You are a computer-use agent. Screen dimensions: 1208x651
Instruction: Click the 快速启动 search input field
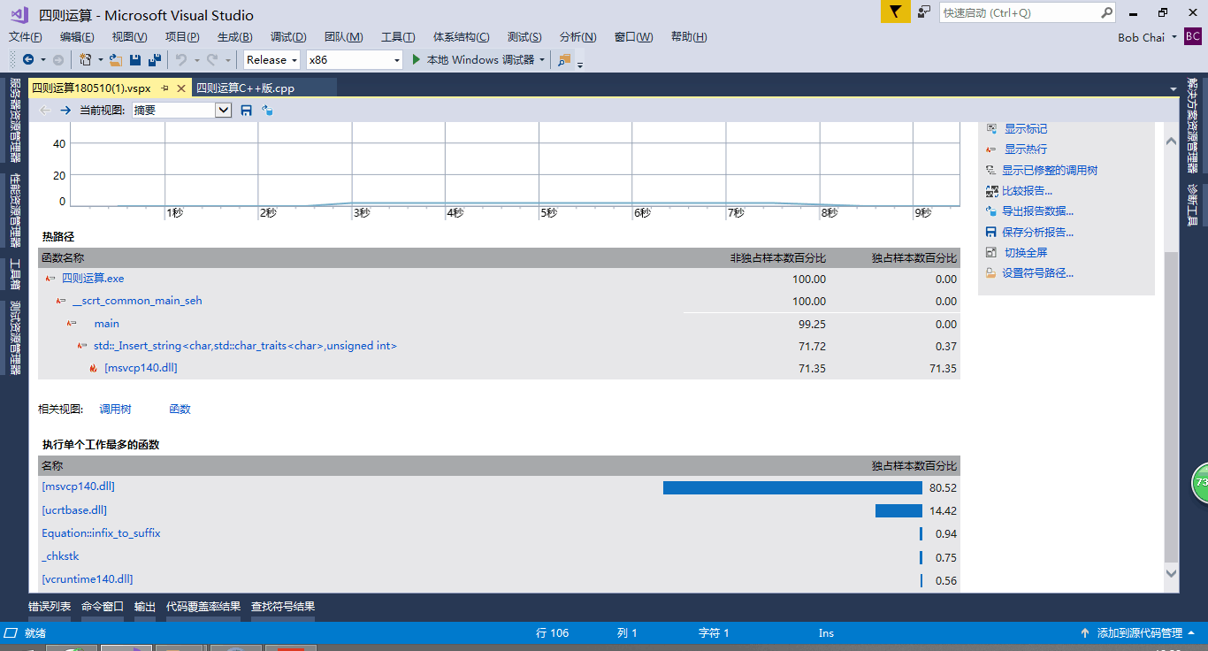(x=1017, y=13)
